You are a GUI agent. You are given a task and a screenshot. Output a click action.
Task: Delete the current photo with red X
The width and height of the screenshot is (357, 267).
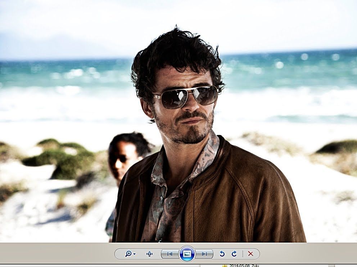(250, 254)
